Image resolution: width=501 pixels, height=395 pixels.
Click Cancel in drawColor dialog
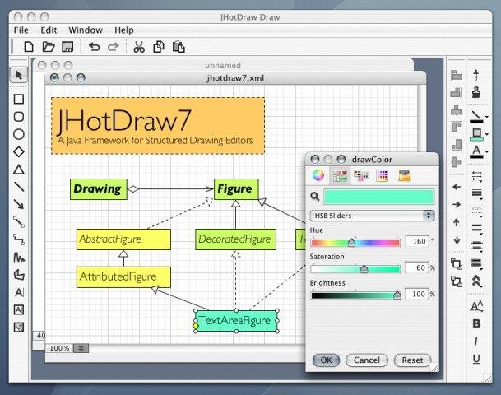click(366, 360)
